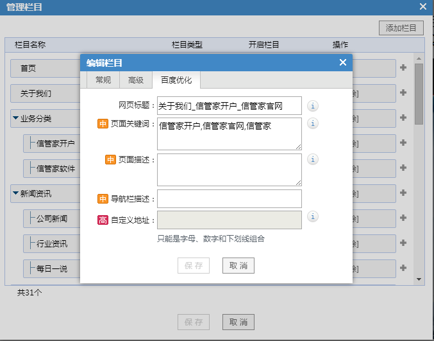Screen dimensions: 434x341
Task: Click the info icon beside 自定义地址 field
Action: (x=313, y=216)
